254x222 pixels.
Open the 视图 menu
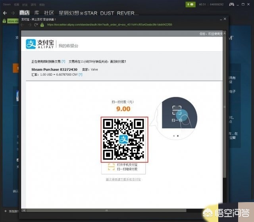[16, 4]
